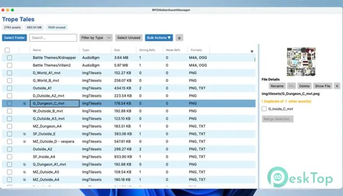This screenshot has height=196, width=343.
Task: Select the SF_Inside_A4 row name
Action: pos(44,157)
